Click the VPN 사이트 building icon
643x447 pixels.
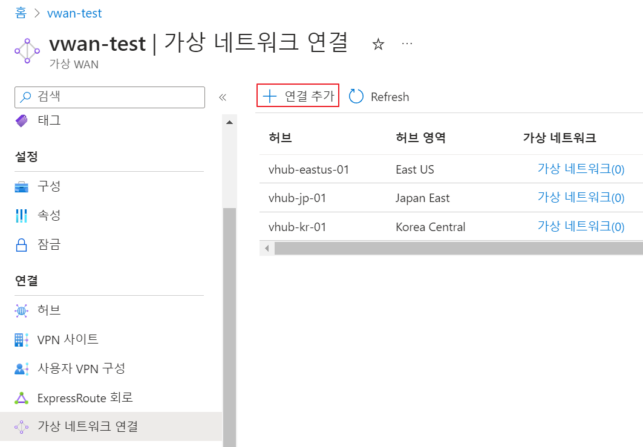(21, 340)
